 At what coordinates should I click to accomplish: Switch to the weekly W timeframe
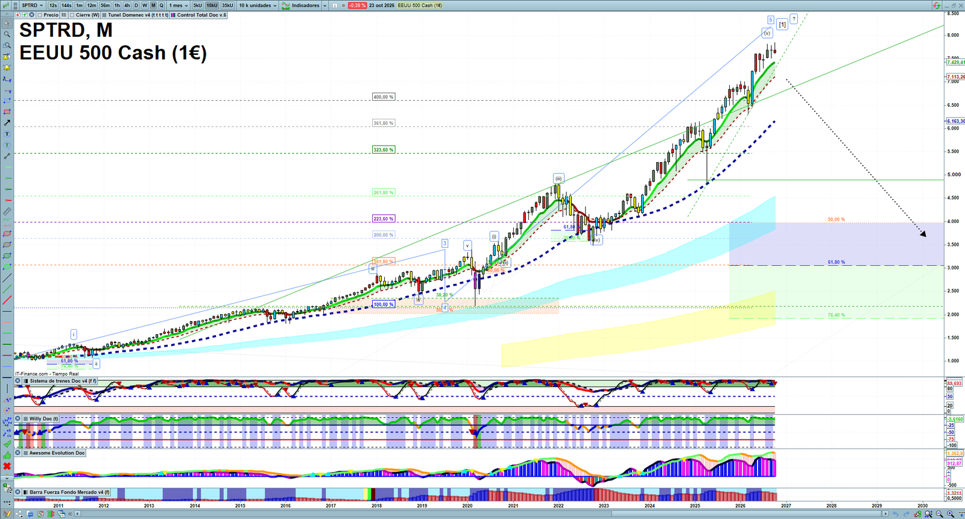(145, 5)
